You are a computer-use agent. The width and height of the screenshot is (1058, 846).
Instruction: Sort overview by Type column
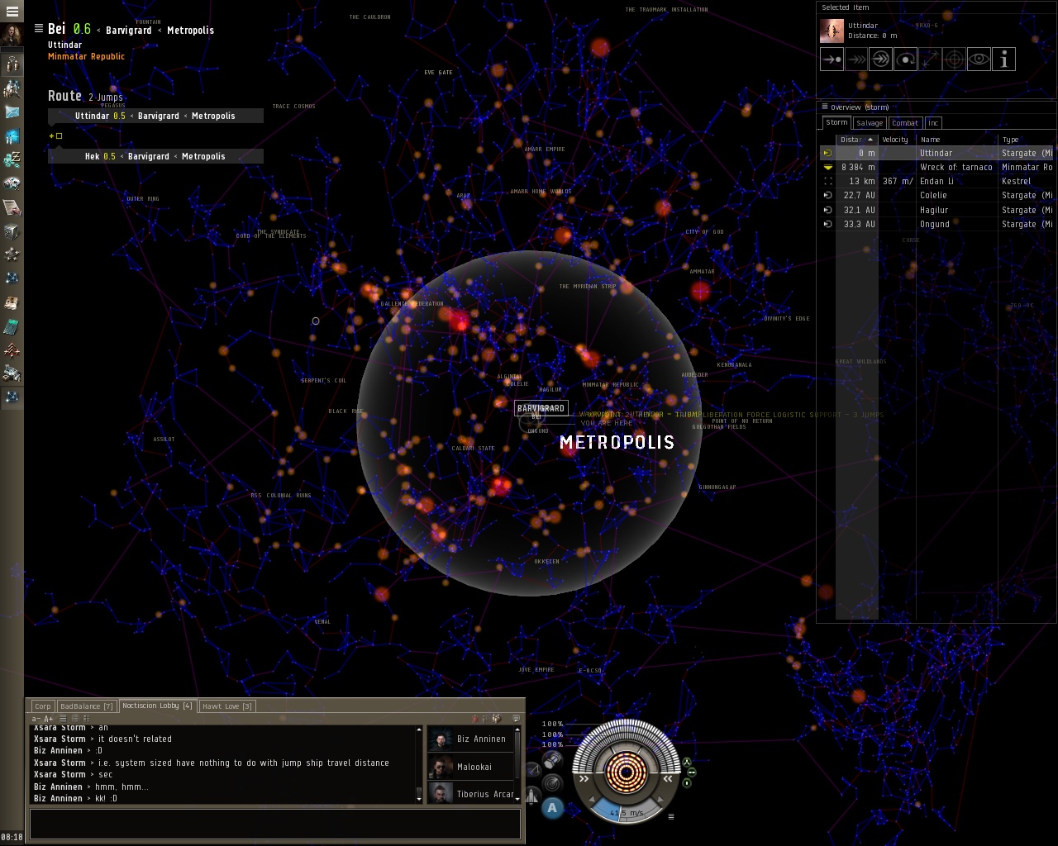pyautogui.click(x=1027, y=140)
